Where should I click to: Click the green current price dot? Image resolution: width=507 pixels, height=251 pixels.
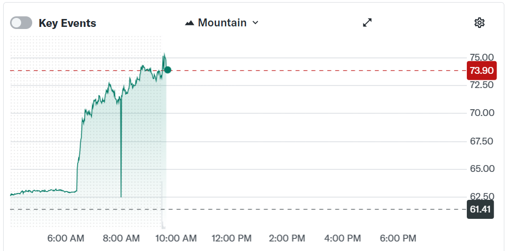167,70
